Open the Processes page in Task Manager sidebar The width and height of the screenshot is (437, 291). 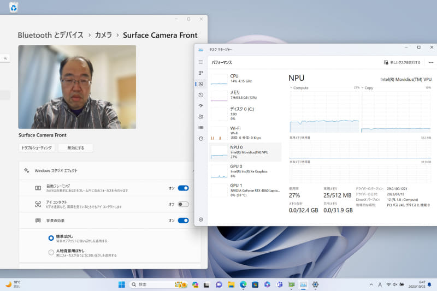click(x=200, y=73)
